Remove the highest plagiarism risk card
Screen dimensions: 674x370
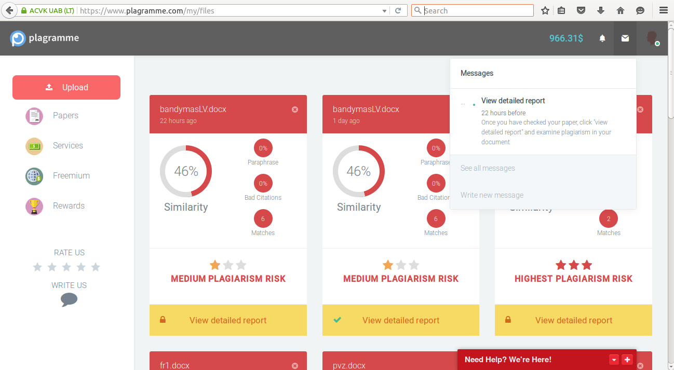pyautogui.click(x=640, y=109)
